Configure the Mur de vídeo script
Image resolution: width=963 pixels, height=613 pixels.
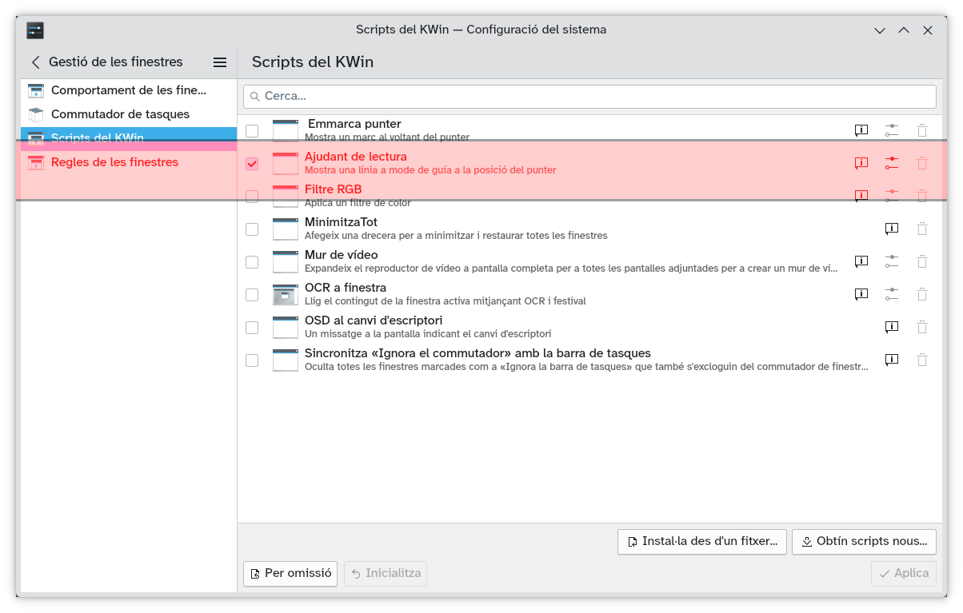pyautogui.click(x=892, y=261)
